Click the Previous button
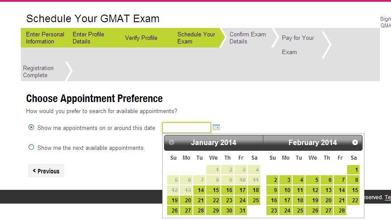 tap(46, 171)
